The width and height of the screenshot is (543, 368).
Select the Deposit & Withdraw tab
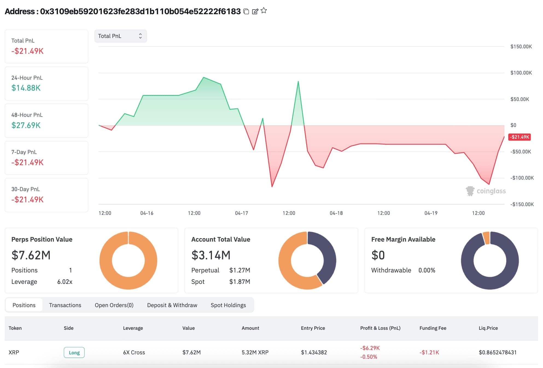coord(172,305)
